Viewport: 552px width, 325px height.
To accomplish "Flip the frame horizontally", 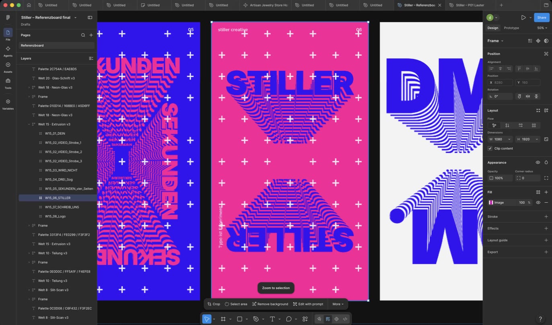I will tap(528, 97).
